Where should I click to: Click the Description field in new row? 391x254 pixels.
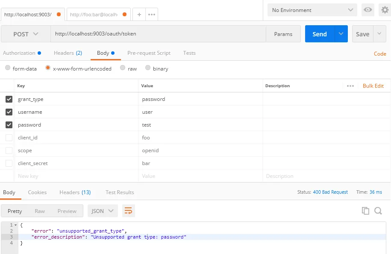pos(326,176)
